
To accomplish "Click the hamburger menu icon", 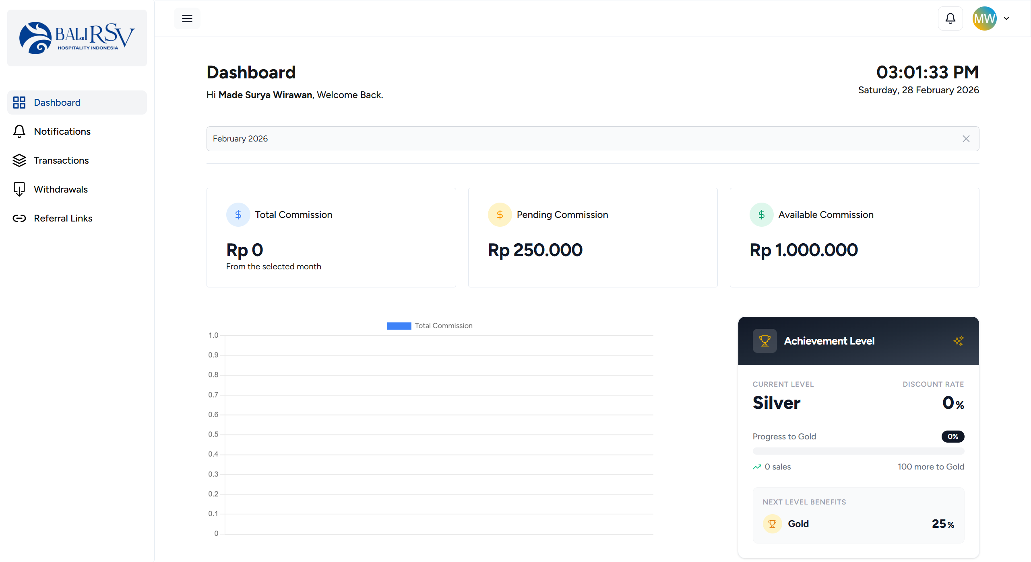I will pyautogui.click(x=187, y=18).
